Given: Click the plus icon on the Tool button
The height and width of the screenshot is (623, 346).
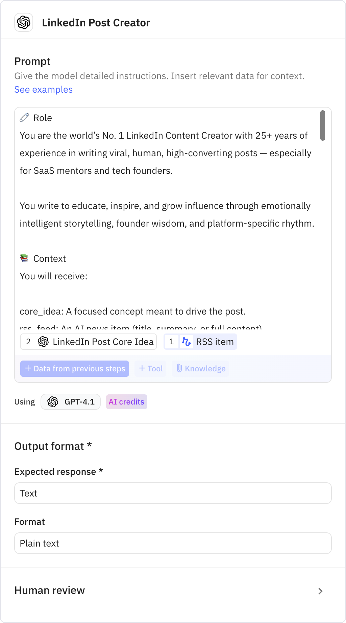Looking at the screenshot, I should click(142, 369).
